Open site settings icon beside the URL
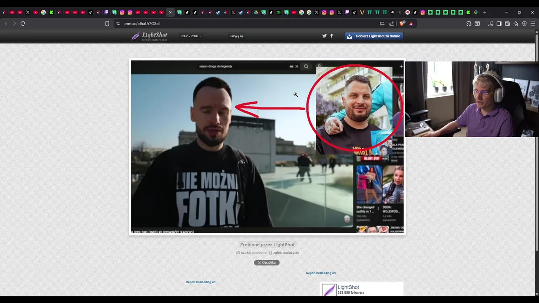This screenshot has width=539, height=303. click(x=118, y=24)
